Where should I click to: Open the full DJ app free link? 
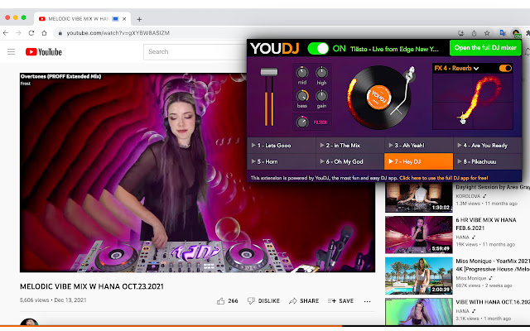tap(444, 178)
